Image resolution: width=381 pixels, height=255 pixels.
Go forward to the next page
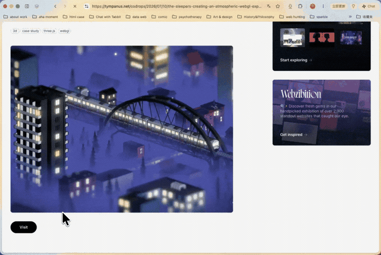[x=65, y=6]
